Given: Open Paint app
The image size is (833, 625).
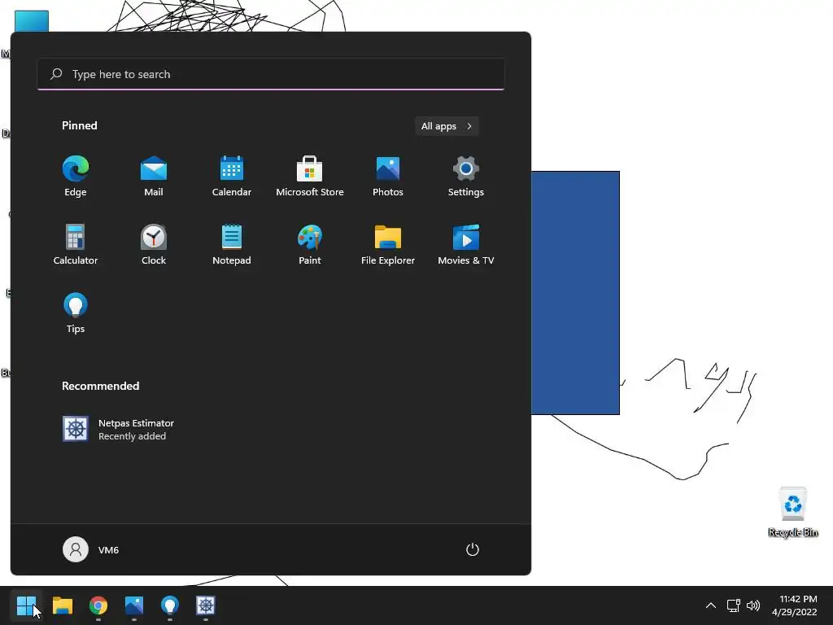Looking at the screenshot, I should [x=310, y=244].
